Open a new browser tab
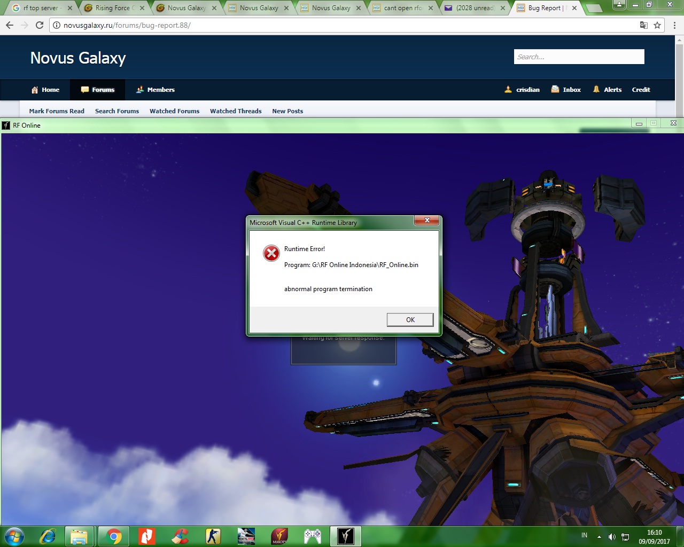Screen dimensions: 684x547 pos(593,9)
